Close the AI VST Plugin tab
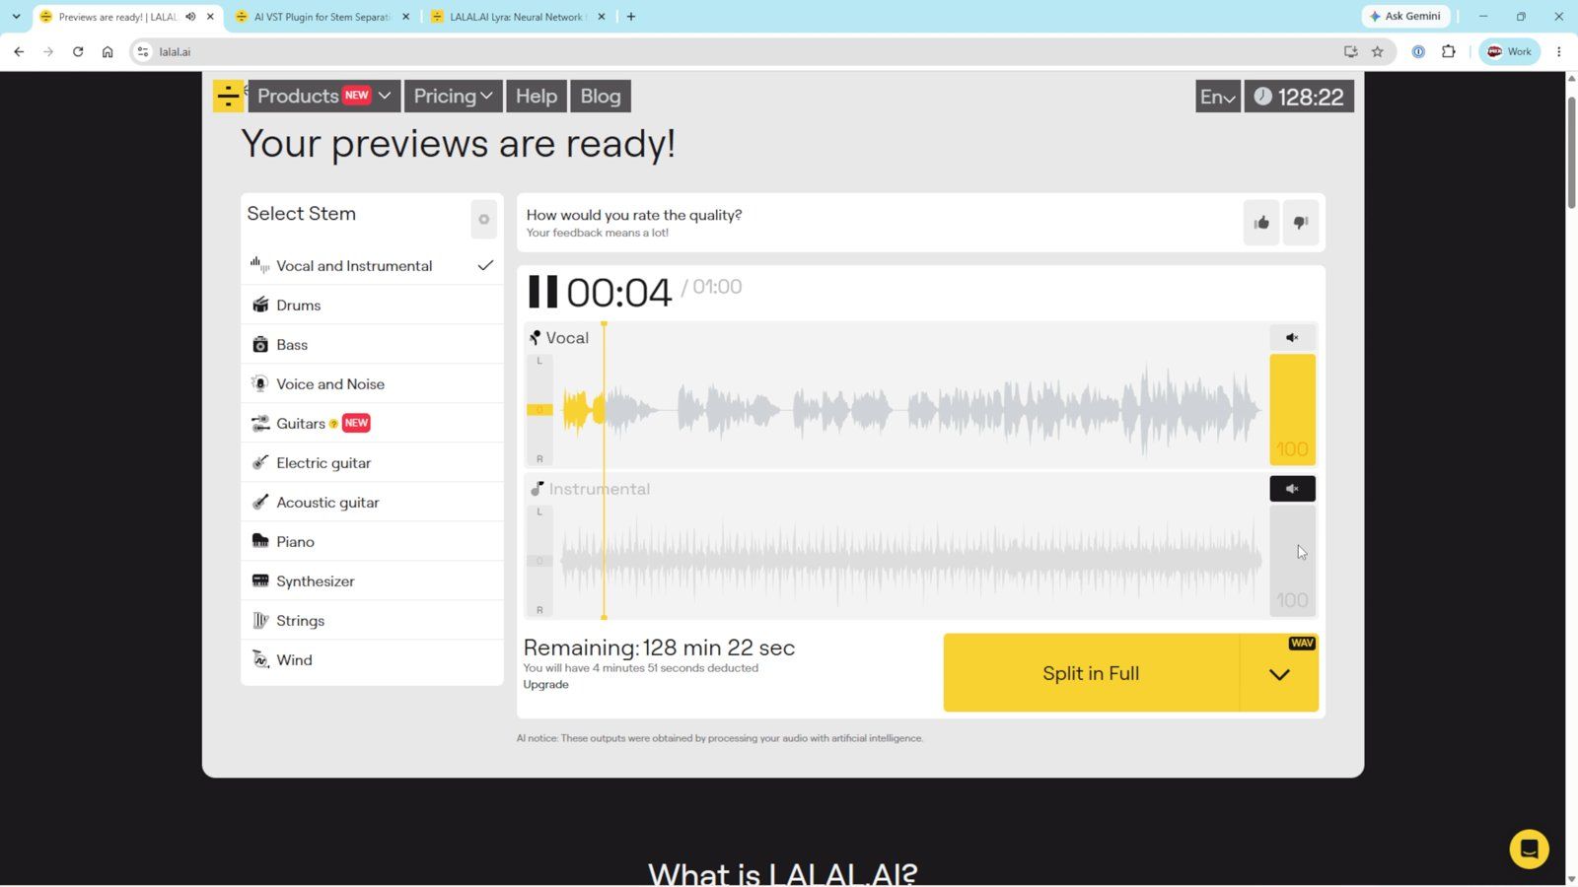Image resolution: width=1578 pixels, height=887 pixels. (x=405, y=17)
